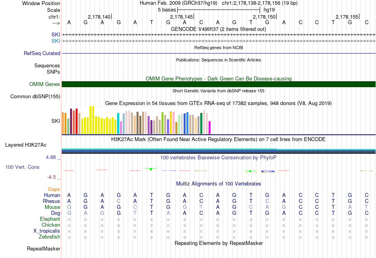This screenshot has height=258, width=376.
Task: Open the OMIM Genes track label
Action: 45,84
